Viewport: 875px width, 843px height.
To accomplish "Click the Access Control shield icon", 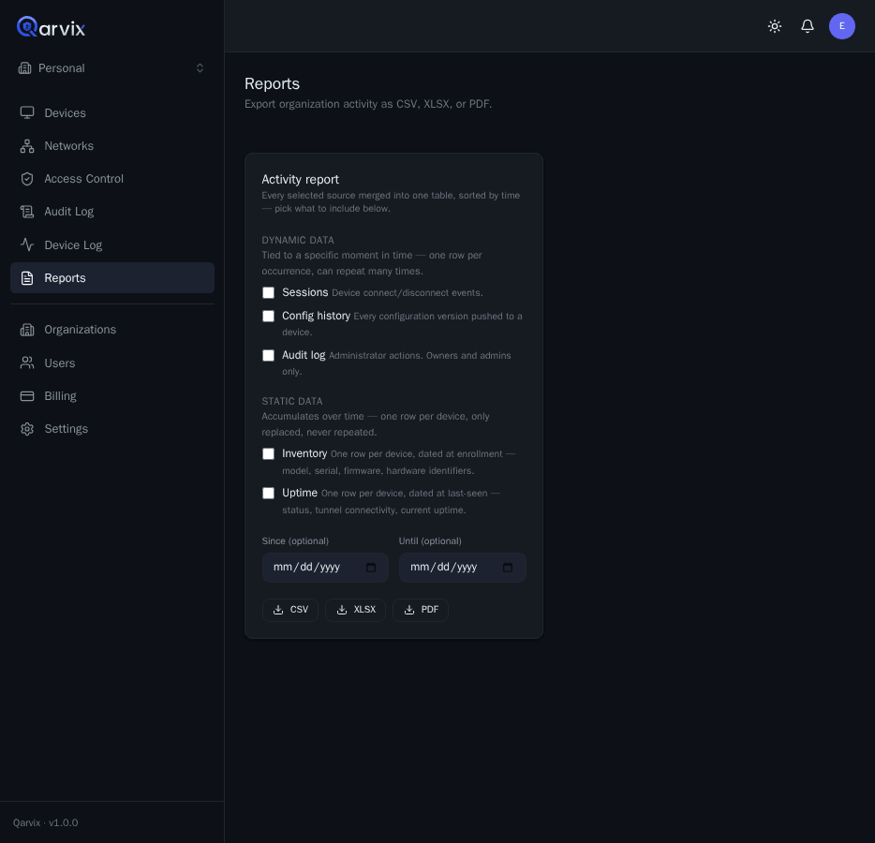I will [x=27, y=179].
